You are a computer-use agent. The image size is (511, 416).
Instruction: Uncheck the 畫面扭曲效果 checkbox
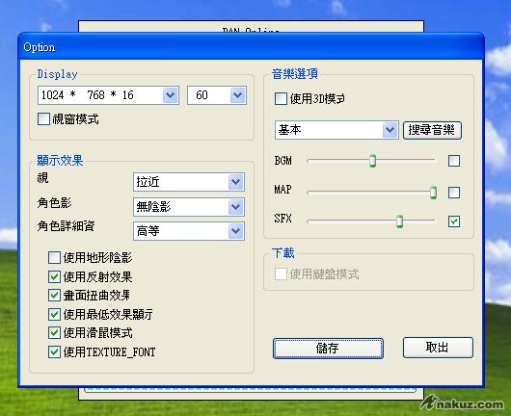(54, 296)
